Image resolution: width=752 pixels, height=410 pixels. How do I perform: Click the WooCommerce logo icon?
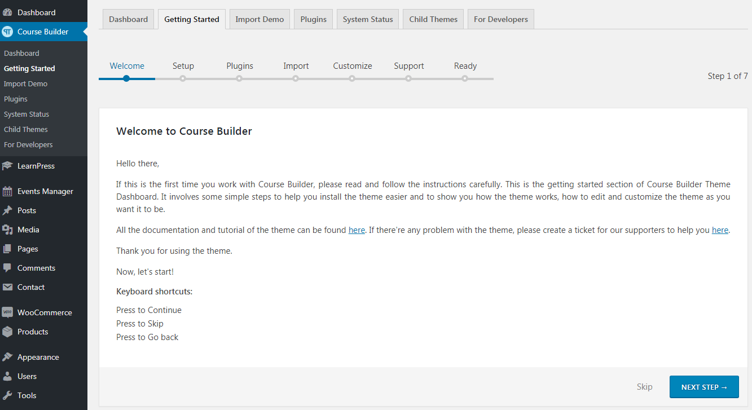tap(7, 312)
